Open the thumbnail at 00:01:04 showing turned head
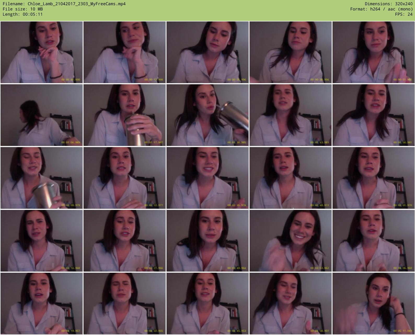The image size is (415, 335). point(42,115)
